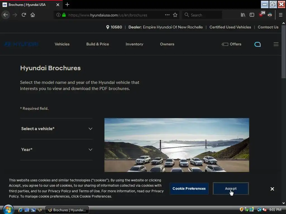The height and width of the screenshot is (214, 286).
Task: Dismiss cookie banner with X icon
Action: pos(272,189)
